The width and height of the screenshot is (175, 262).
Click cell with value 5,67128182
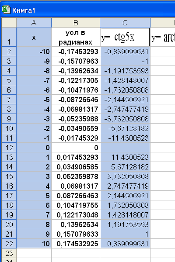point(125,167)
